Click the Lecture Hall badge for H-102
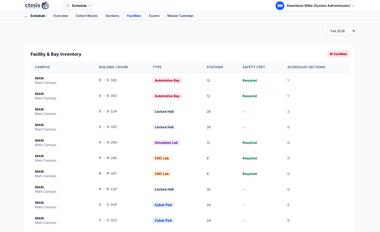This screenshot has width=380, height=232. 164,127
